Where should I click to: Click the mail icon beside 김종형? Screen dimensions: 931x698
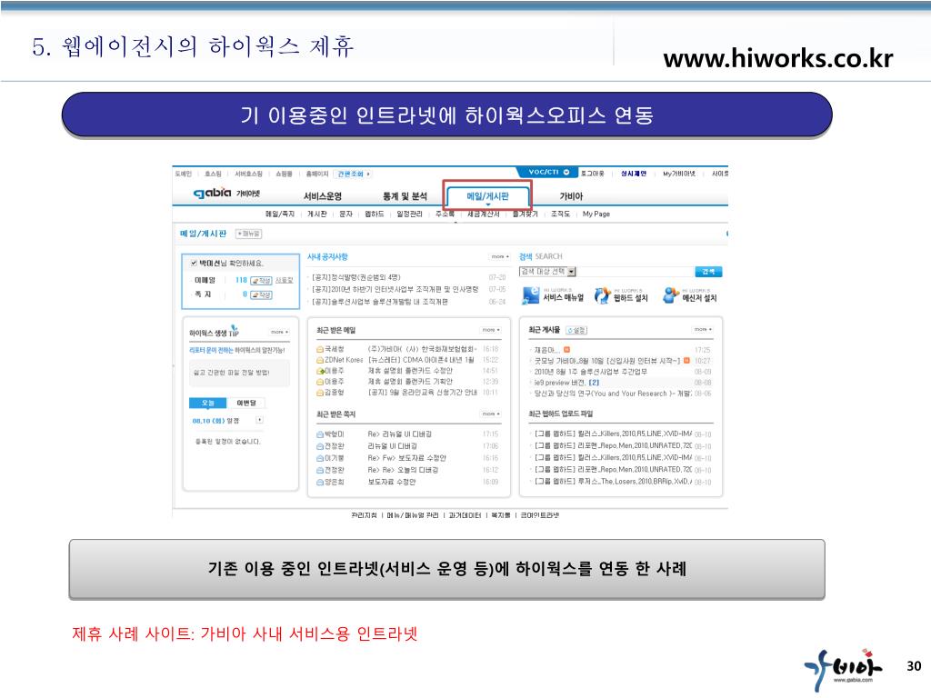click(320, 393)
